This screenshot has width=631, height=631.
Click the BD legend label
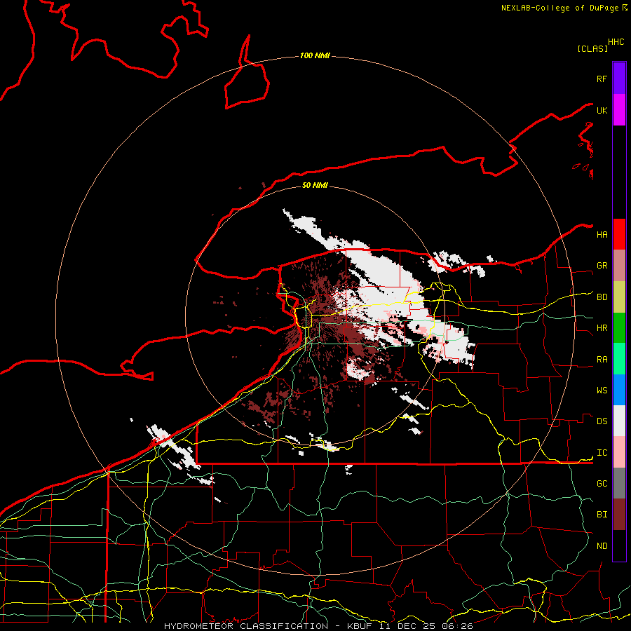pyautogui.click(x=602, y=297)
